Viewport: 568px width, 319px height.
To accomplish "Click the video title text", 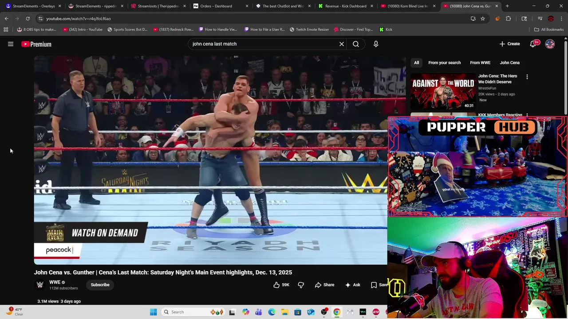I will tap(163, 272).
